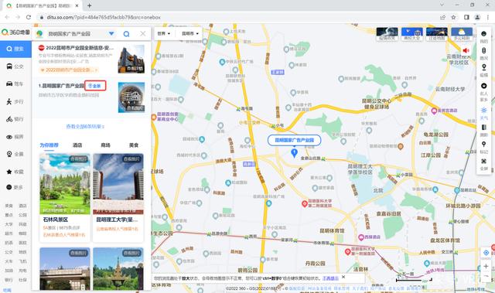Viewport: 495px width, 293px height.
Task: Toggle the red speaker sound icon
Action: [466, 50]
